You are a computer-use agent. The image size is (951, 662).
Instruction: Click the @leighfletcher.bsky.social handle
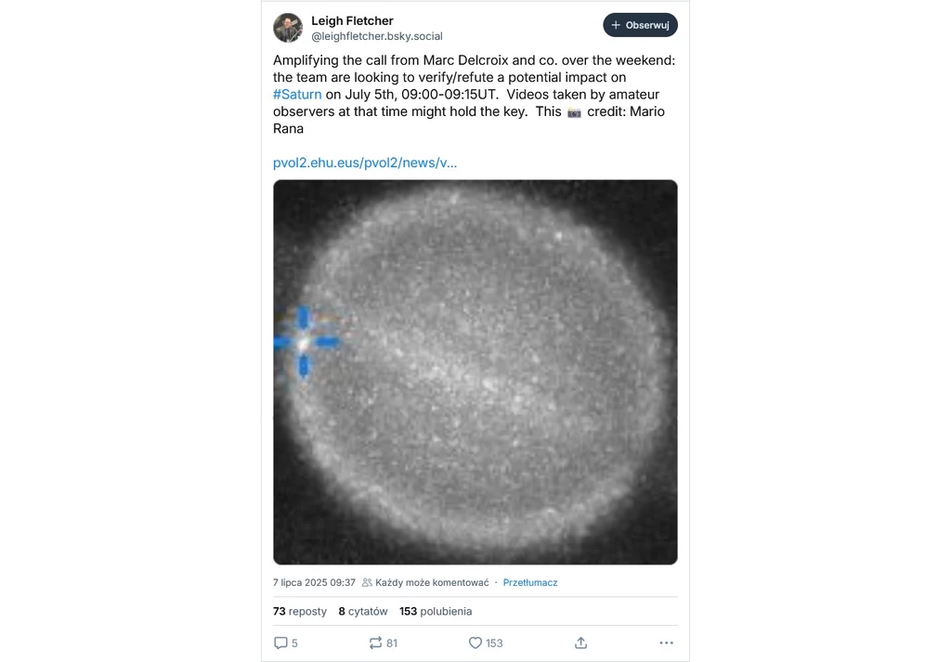click(x=377, y=36)
